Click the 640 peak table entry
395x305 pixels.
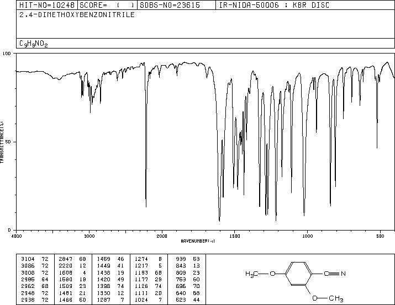[x=188, y=293]
